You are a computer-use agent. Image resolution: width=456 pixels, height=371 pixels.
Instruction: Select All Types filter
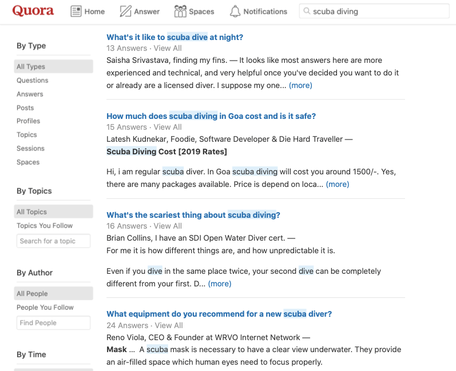pyautogui.click(x=54, y=66)
